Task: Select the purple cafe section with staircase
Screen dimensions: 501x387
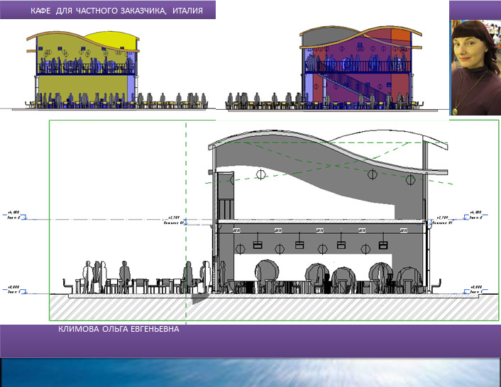Action: [x=355, y=71]
